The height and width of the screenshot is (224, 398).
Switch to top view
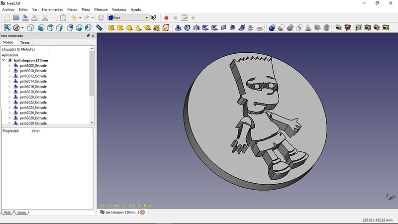(x=50, y=28)
